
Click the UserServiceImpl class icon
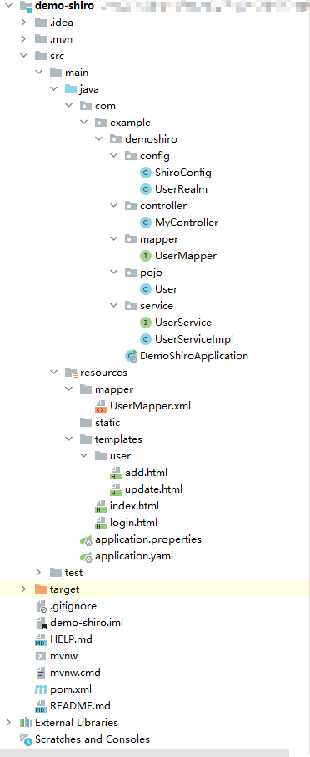click(145, 339)
